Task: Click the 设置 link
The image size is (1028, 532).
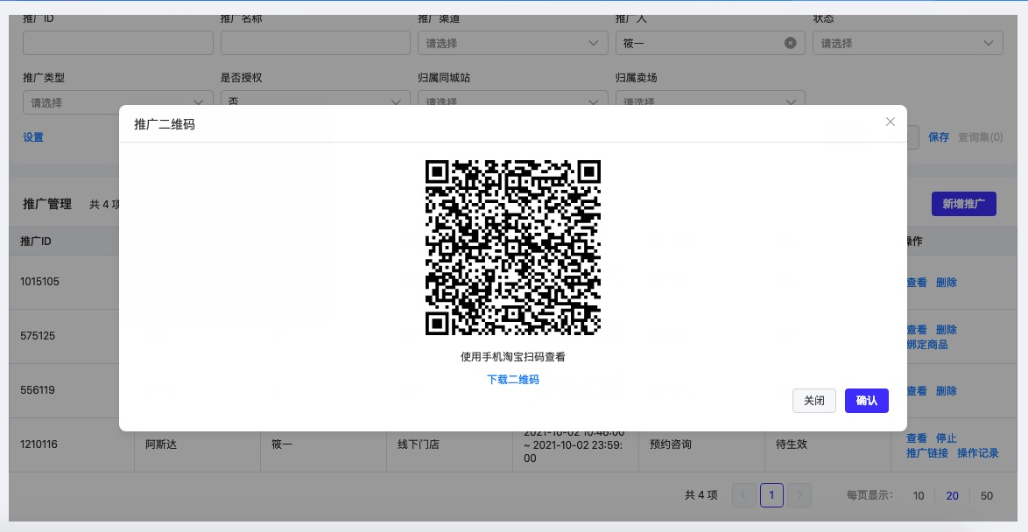Action: click(x=32, y=136)
